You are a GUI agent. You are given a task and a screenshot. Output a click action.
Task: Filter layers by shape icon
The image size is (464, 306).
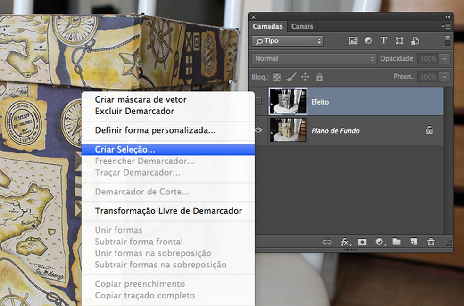[399, 41]
